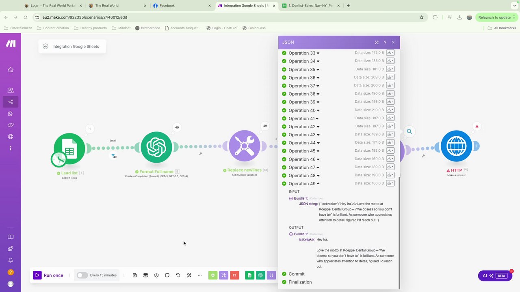Open Connections link icon in sidebar
520x292 pixels.
point(11,125)
